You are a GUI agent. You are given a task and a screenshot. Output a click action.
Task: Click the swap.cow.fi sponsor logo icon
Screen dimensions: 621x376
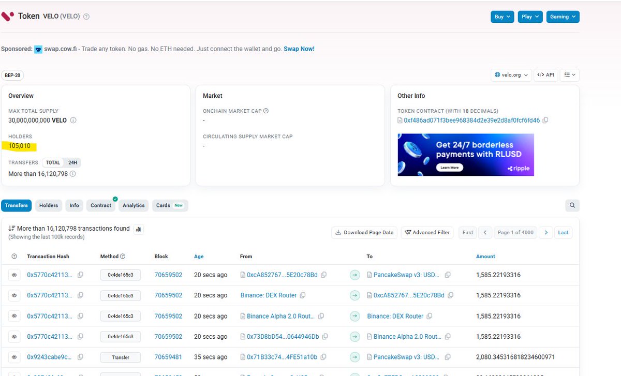[38, 49]
